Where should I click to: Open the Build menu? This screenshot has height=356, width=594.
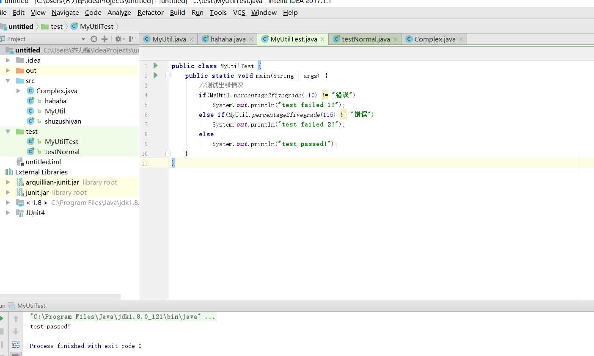pyautogui.click(x=178, y=12)
